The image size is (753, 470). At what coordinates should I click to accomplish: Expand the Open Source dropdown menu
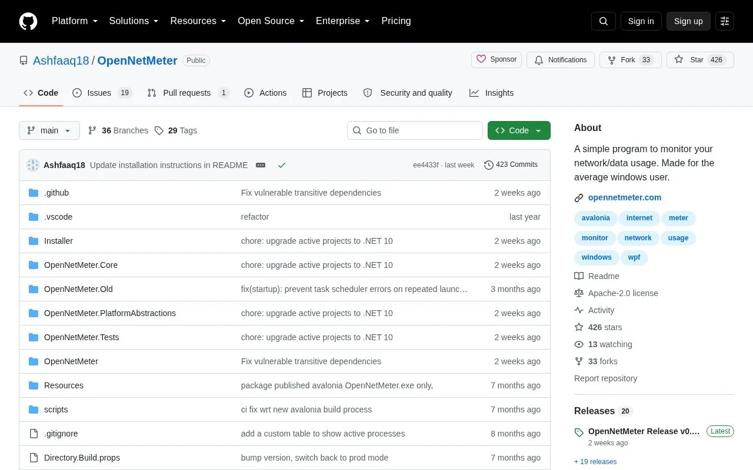(271, 21)
